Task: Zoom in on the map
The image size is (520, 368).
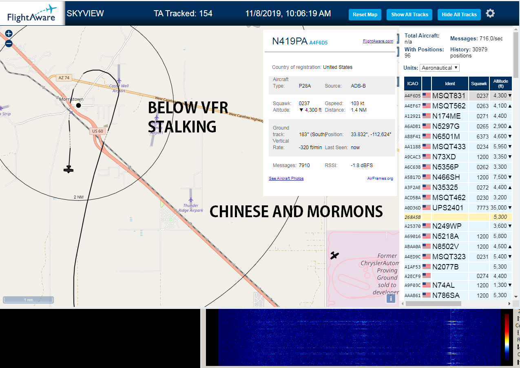Action: [9, 34]
